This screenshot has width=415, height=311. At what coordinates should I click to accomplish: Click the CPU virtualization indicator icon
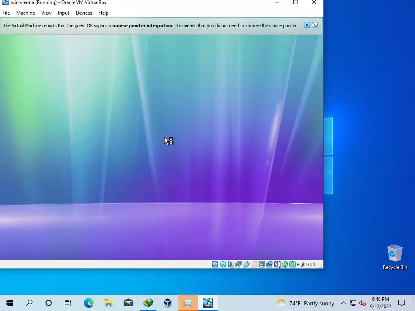tap(277, 264)
